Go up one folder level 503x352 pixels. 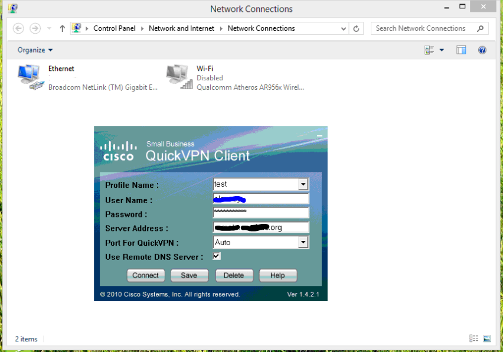point(62,28)
